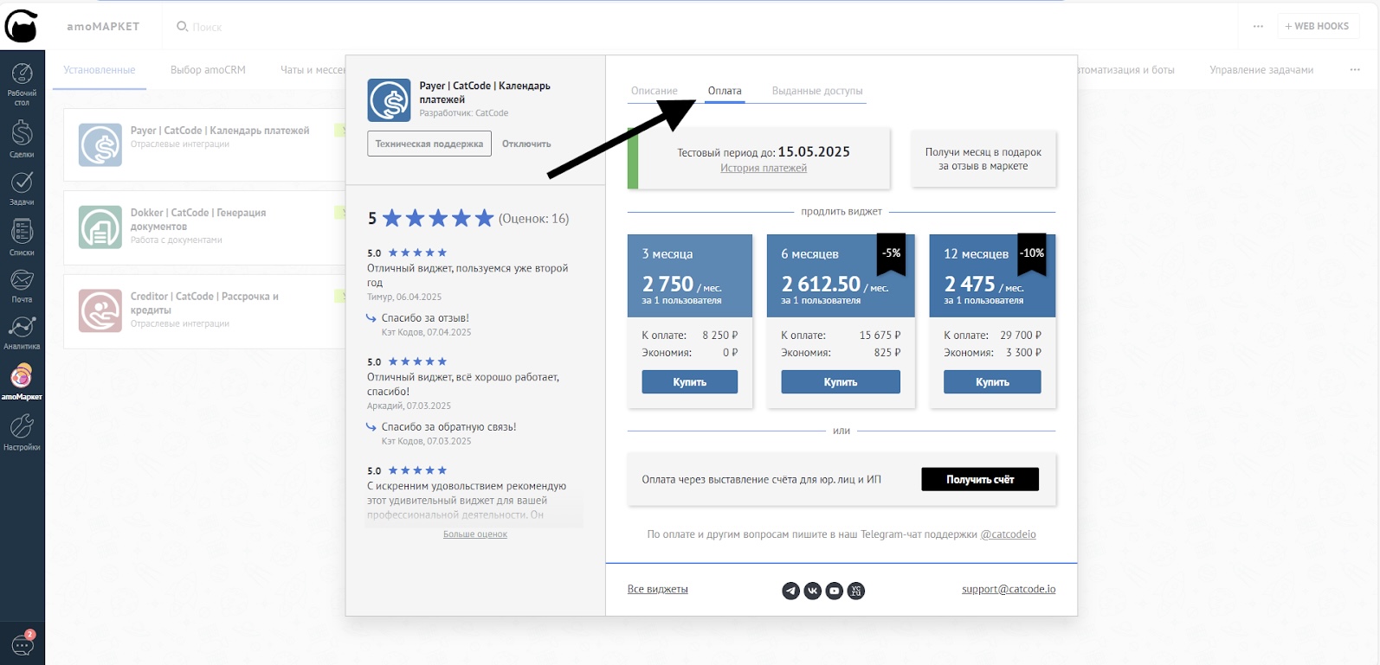Click Payer CatCode Календарь платежей list title
Viewport: 1380px width, 665px height.
220,131
